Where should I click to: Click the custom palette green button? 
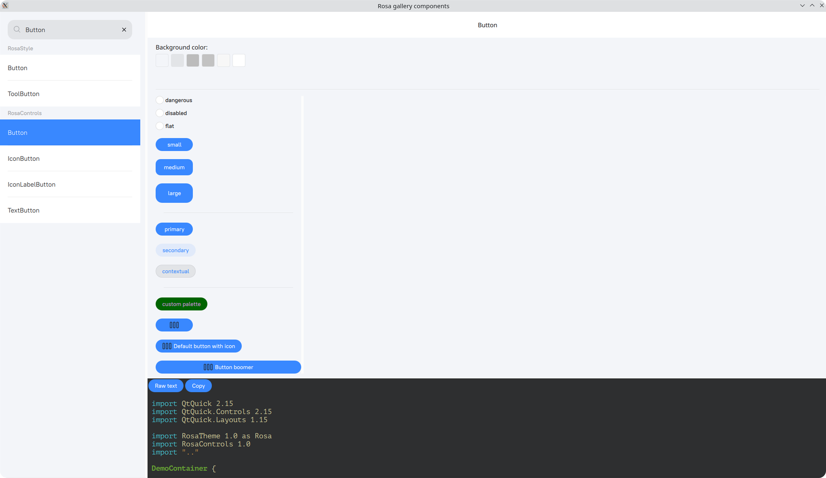(181, 304)
